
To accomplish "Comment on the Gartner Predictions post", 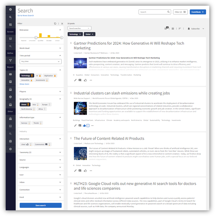I will click(x=80, y=80).
